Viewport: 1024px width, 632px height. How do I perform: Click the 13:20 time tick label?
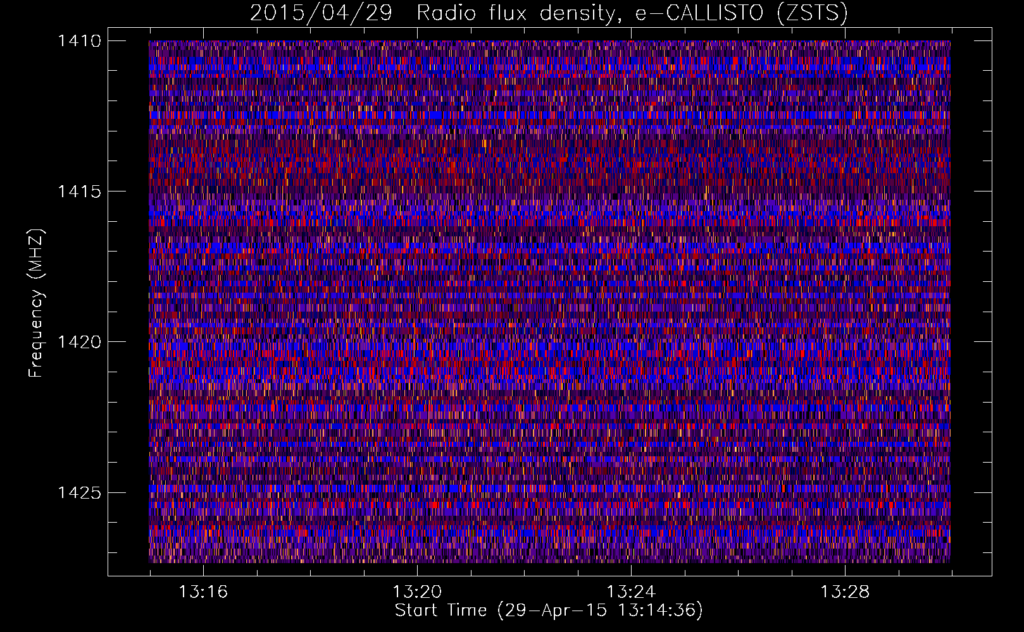coord(416,592)
